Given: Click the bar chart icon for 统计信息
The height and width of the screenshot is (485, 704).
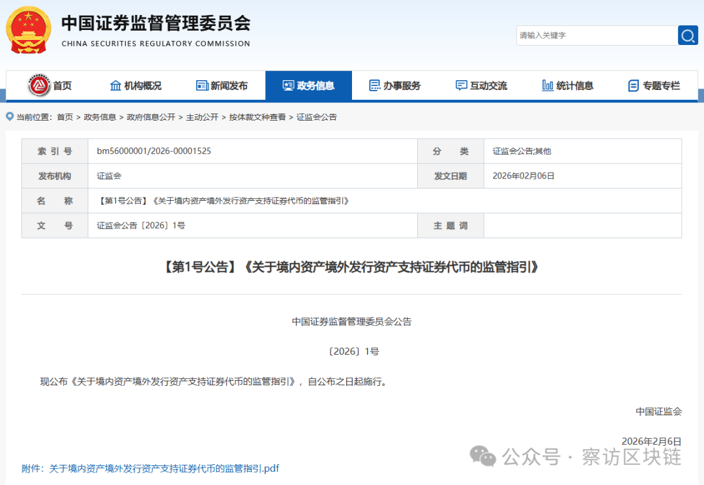Looking at the screenshot, I should (548, 85).
